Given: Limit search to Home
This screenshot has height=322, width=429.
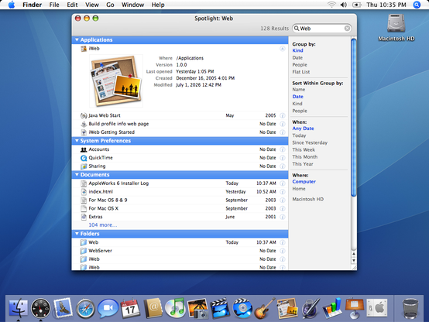Looking at the screenshot, I should pos(298,189).
